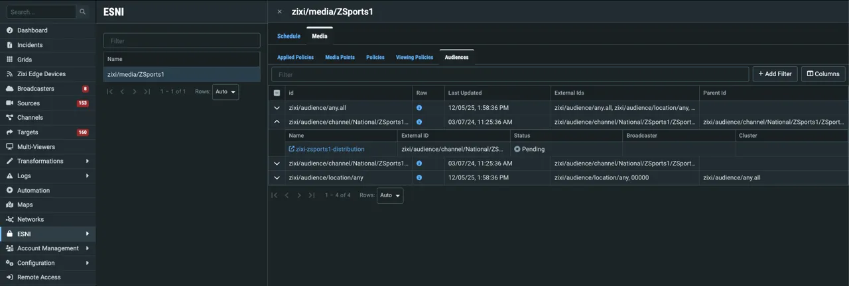Viewport: 849px width, 286px height.
Task: Go to Incidents in sidebar
Action: tap(30, 45)
